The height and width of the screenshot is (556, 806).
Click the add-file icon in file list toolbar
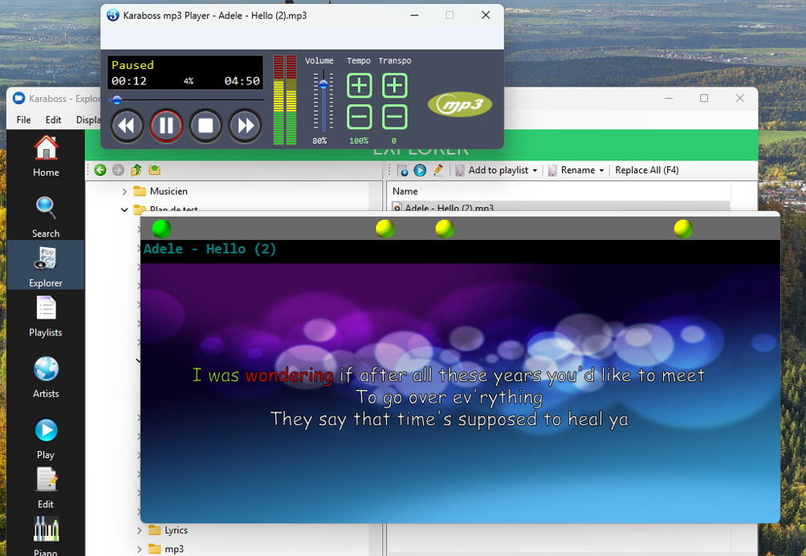coord(402,171)
